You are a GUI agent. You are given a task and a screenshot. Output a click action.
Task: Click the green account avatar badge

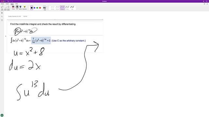pyautogui.click(x=2, y=115)
